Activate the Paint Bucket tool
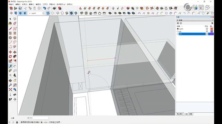 pos(10,23)
